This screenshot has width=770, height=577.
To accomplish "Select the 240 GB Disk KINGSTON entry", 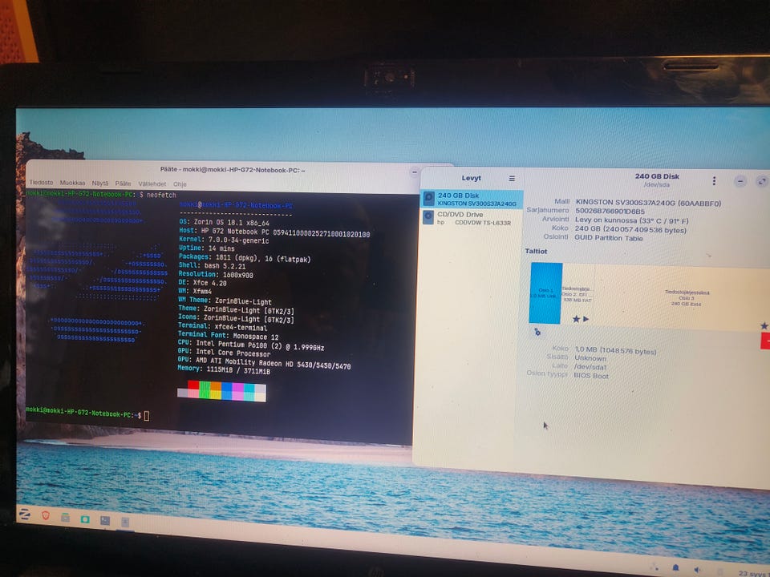I will click(x=472, y=200).
